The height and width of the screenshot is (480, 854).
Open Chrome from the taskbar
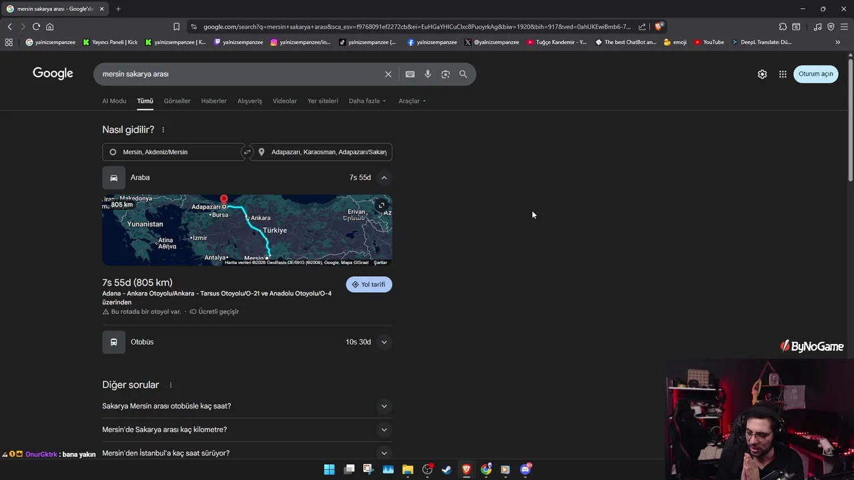tap(486, 469)
